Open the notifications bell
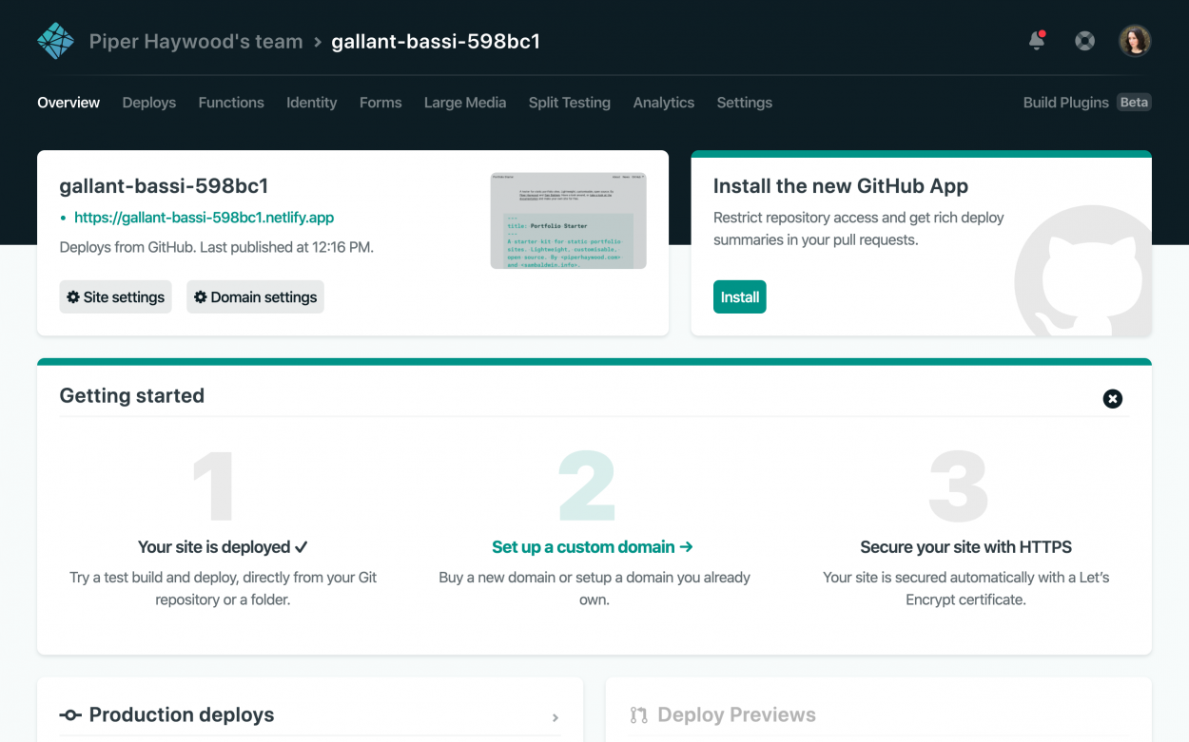Viewport: 1189px width, 742px height. (1037, 41)
